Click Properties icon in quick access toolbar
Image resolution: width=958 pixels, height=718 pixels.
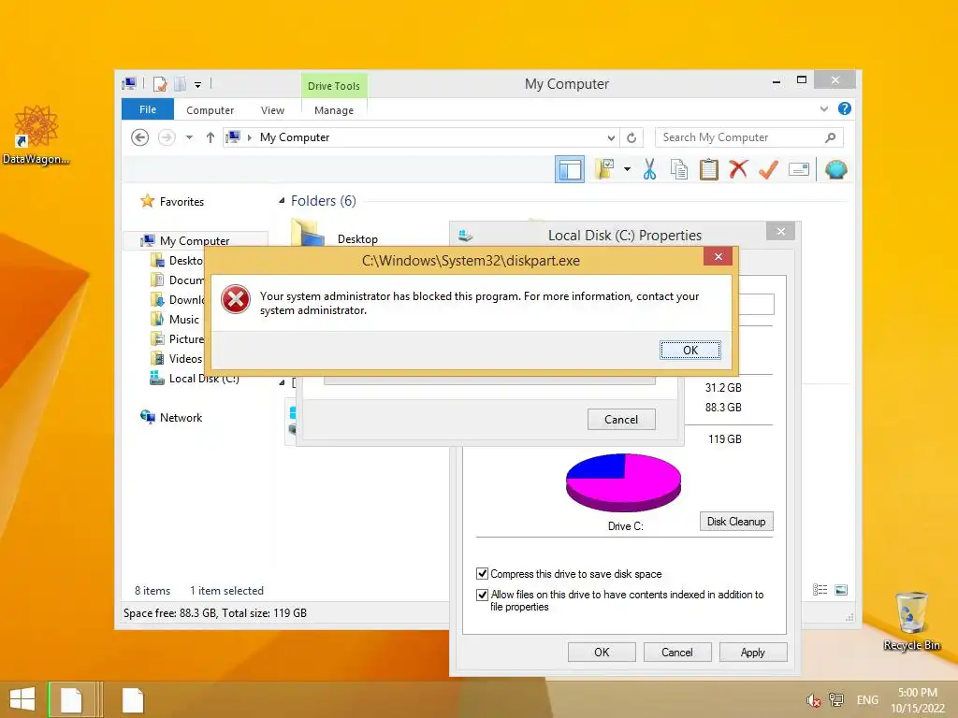tap(160, 83)
